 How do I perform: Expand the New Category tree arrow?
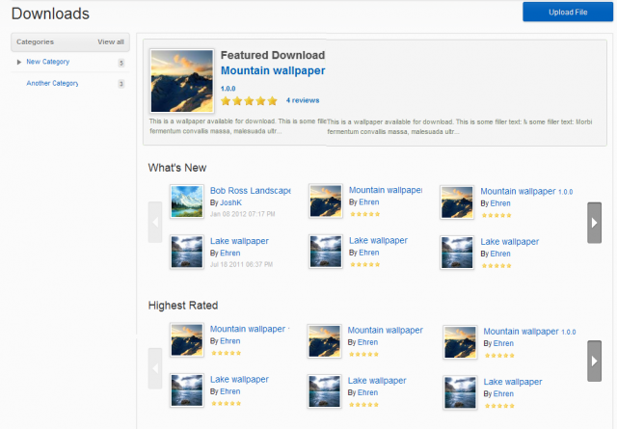click(x=18, y=63)
